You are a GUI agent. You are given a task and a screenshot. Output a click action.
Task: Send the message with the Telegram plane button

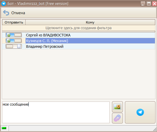tap(140, 112)
